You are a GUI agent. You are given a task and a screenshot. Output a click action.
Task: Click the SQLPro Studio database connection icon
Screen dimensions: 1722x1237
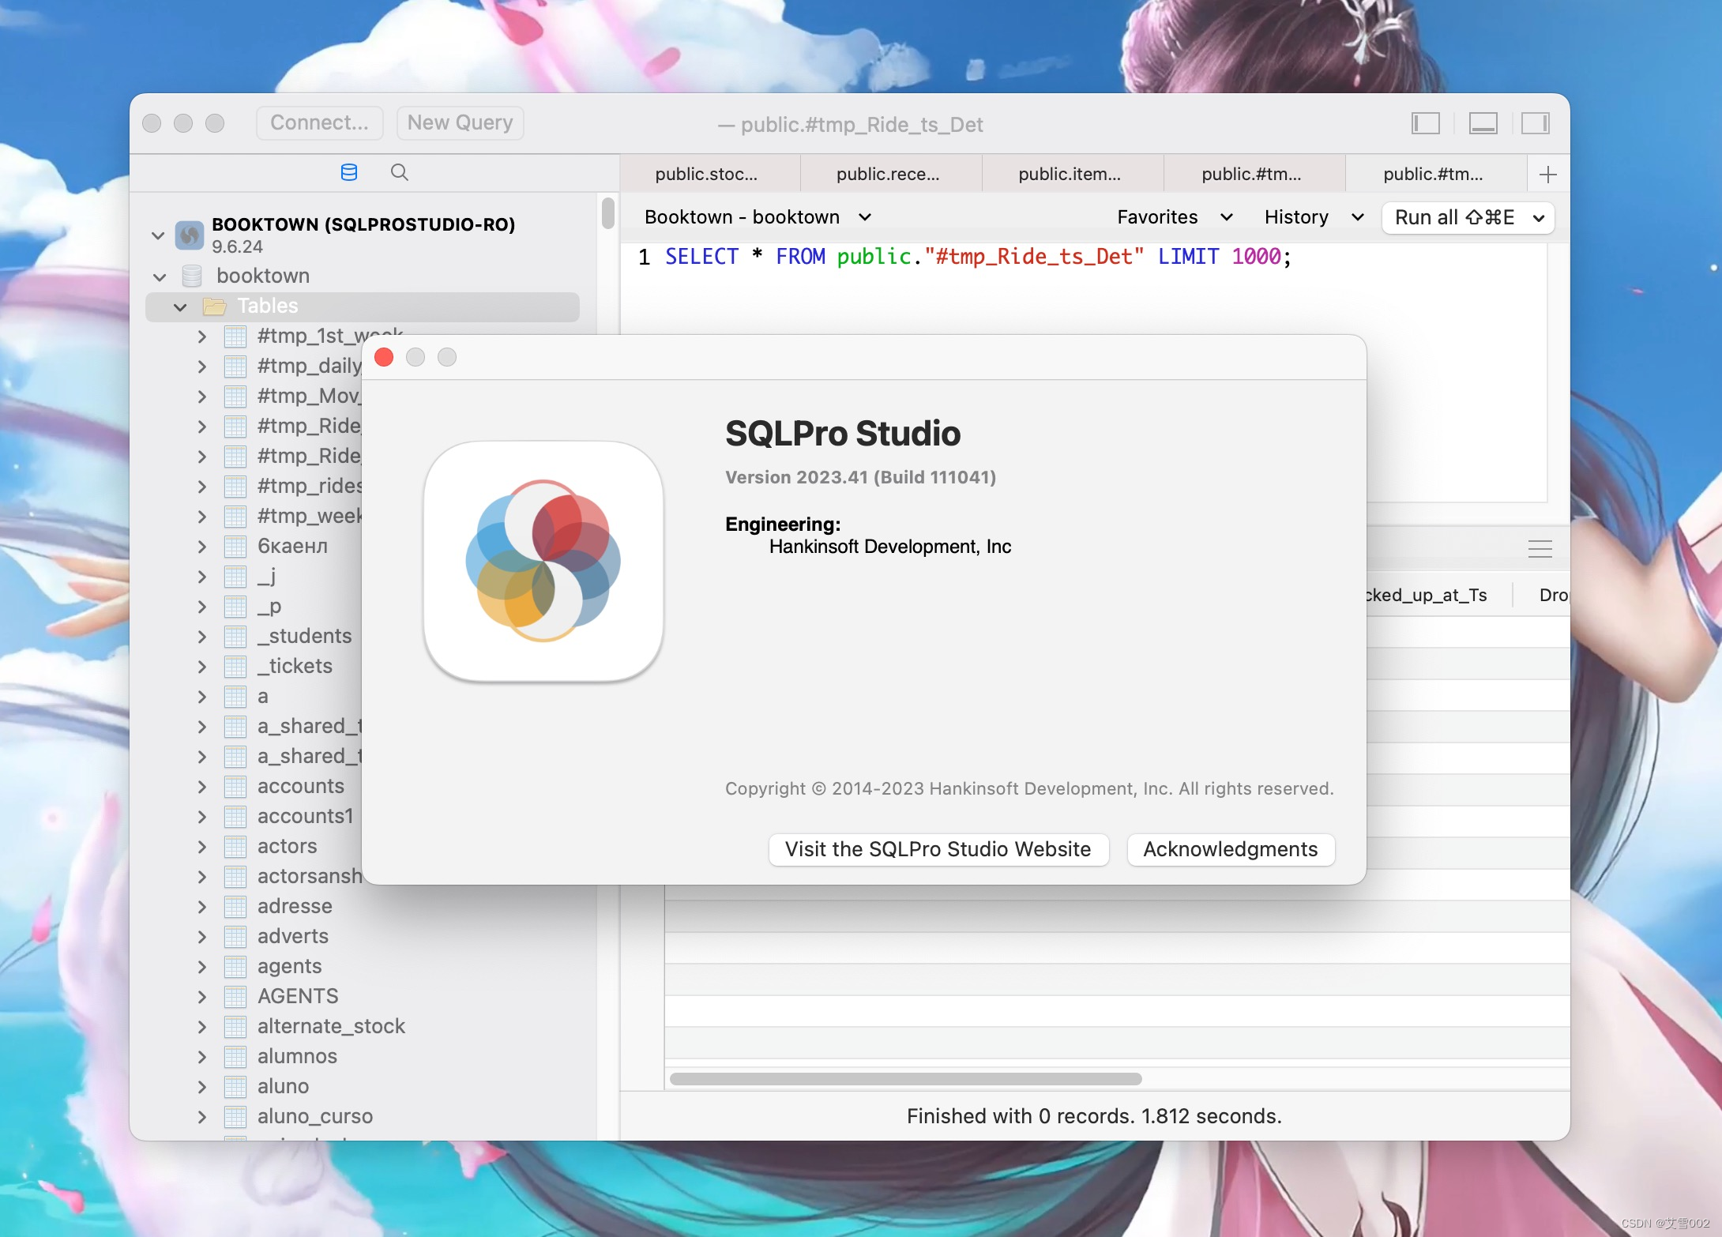(x=349, y=171)
